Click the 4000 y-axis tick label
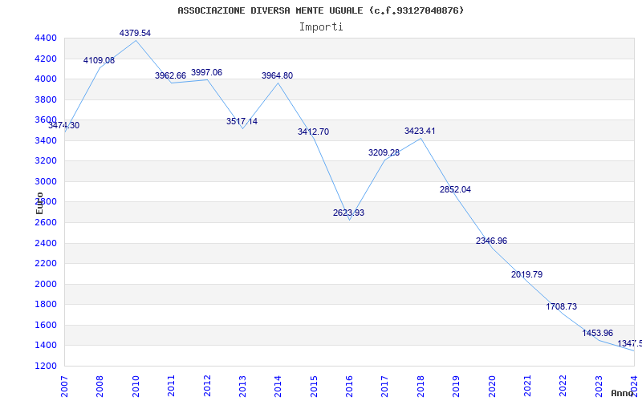642x401 pixels. pos(46,79)
